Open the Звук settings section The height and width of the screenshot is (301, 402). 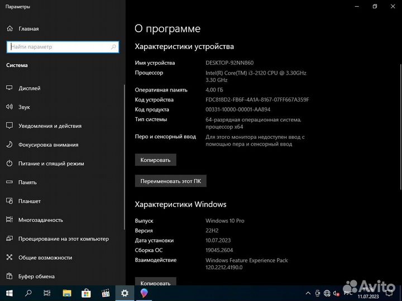pyautogui.click(x=18, y=107)
